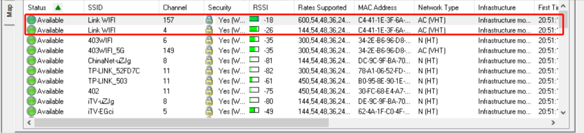Click the lock icon for TP-LINK_503

209,81
